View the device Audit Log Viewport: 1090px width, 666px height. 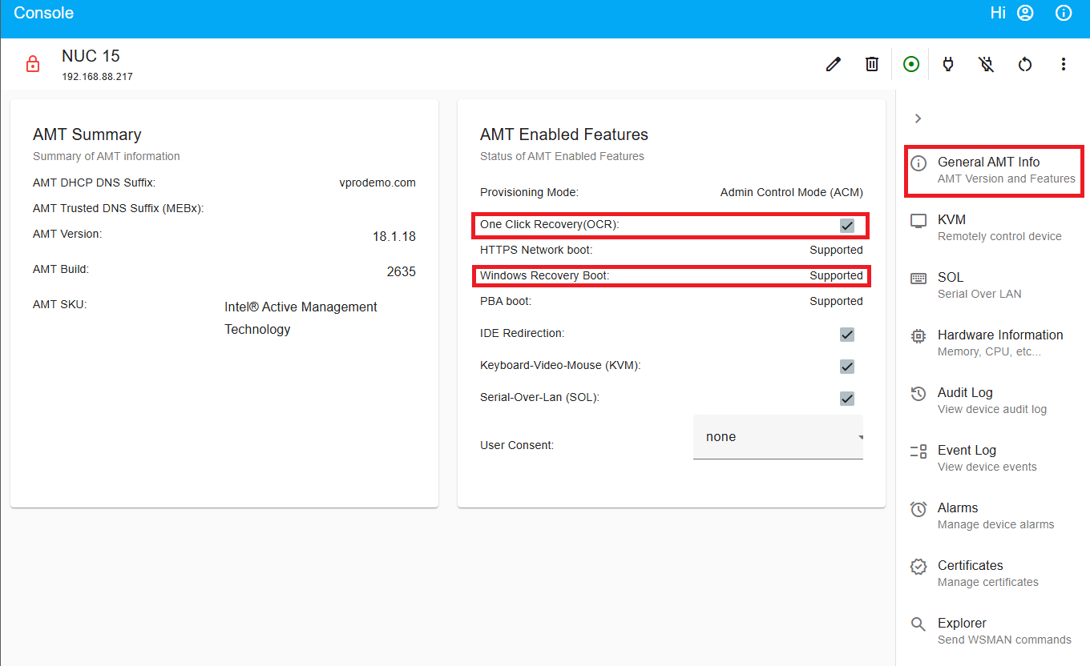point(964,399)
